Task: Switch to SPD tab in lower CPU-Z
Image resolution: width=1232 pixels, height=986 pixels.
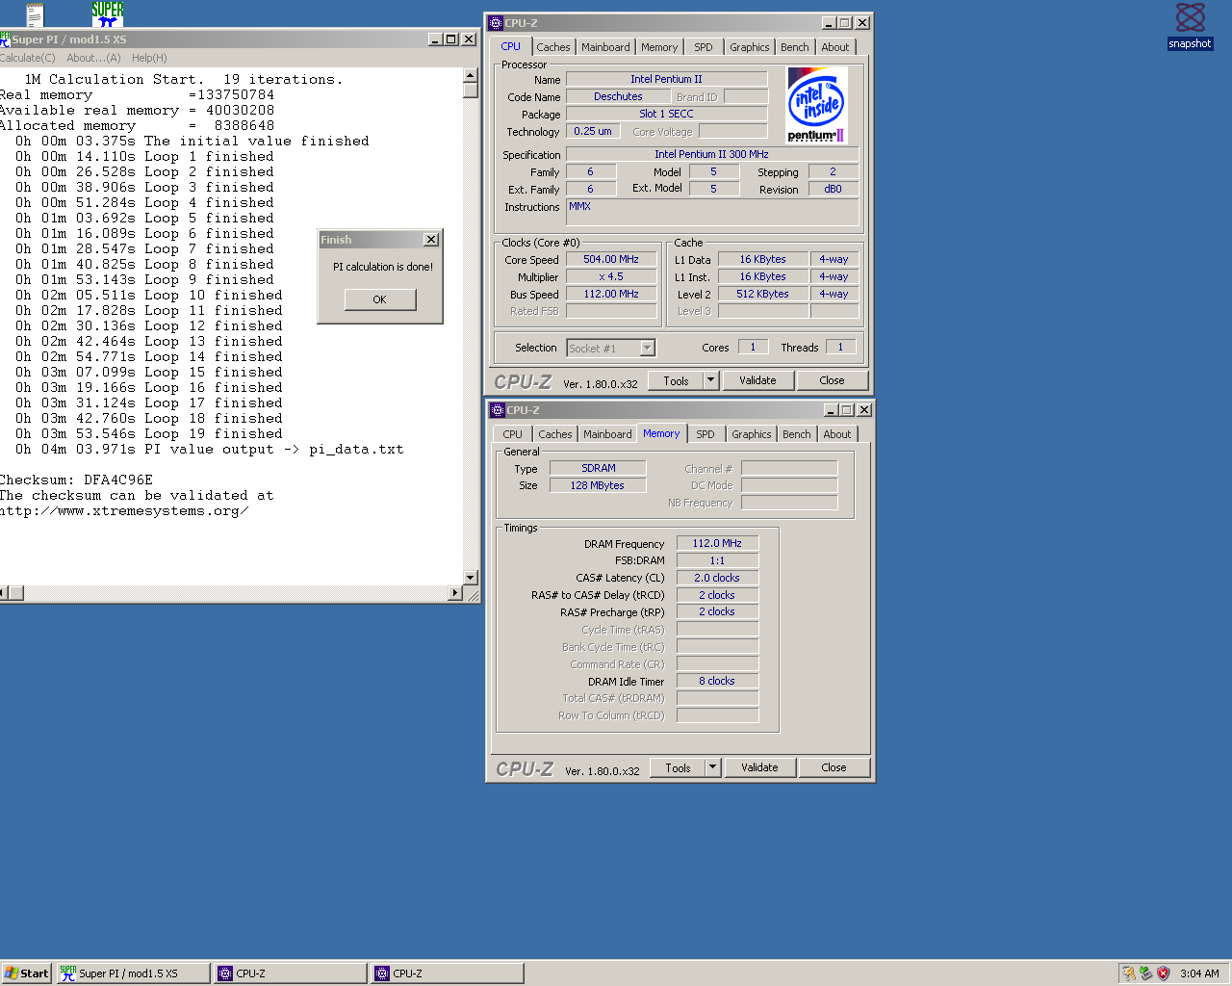Action: pyautogui.click(x=706, y=434)
